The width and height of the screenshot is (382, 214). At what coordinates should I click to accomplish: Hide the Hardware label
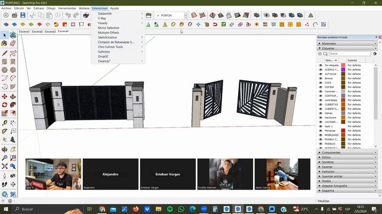coord(321,118)
